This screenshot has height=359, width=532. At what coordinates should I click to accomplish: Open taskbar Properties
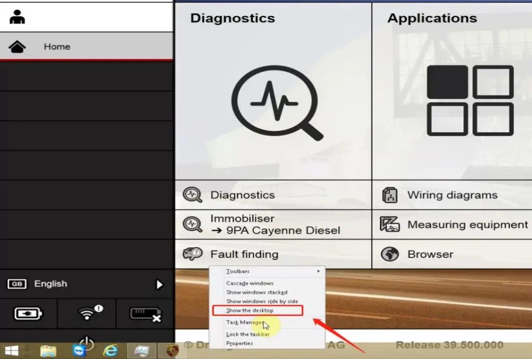pyautogui.click(x=267, y=343)
